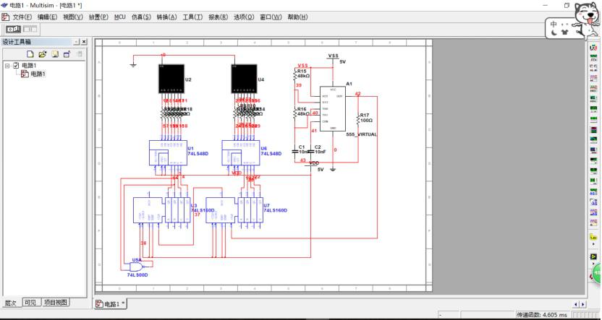Select resistor R16 48kΩ
The image size is (602, 320).
coord(294,113)
